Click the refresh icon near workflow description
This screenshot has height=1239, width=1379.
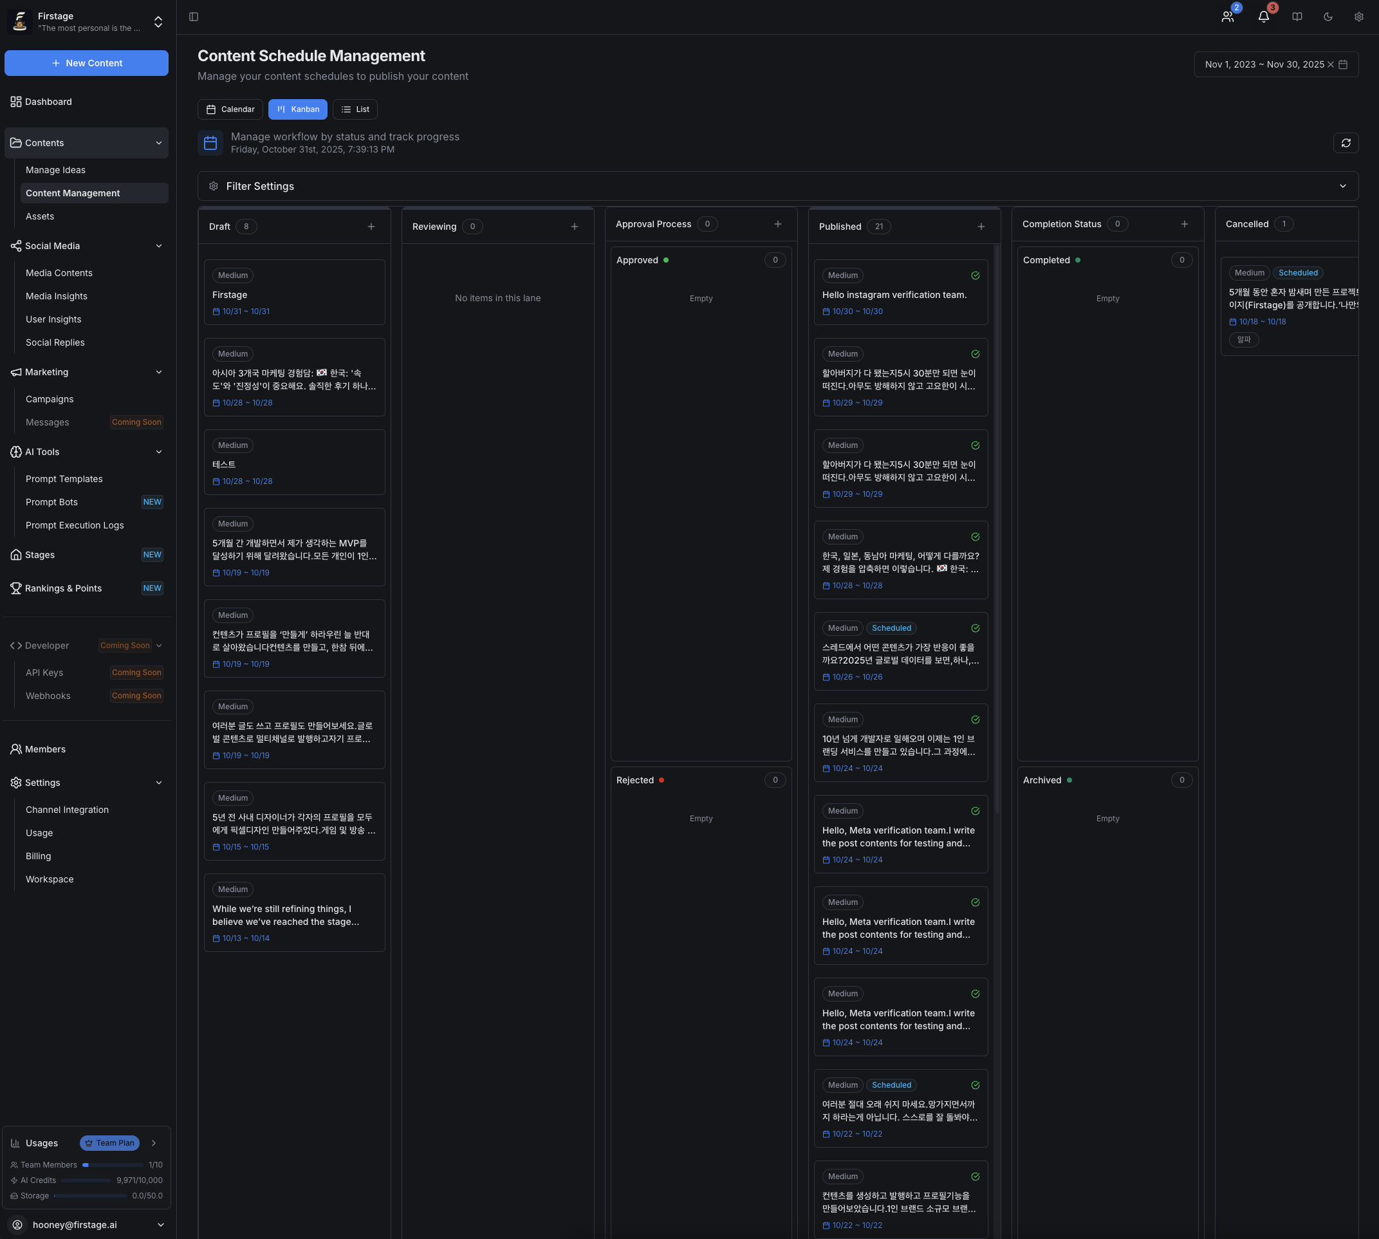tap(1346, 143)
